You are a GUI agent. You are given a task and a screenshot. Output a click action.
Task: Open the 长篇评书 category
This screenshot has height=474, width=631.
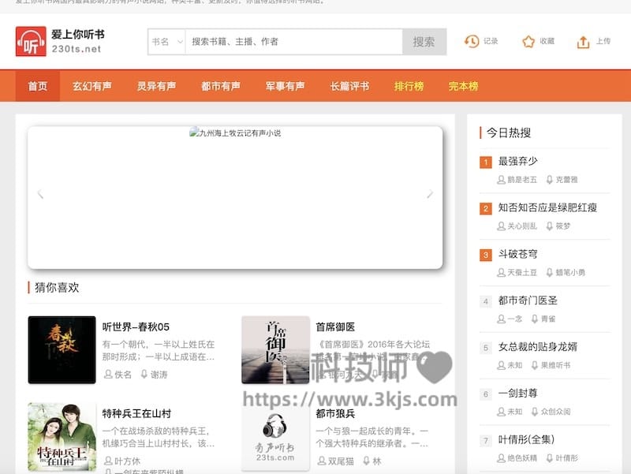click(349, 86)
